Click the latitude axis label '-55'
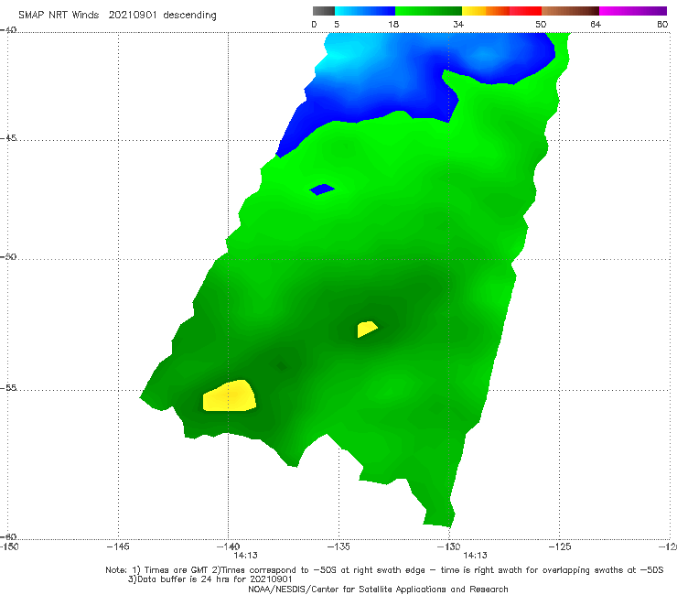The height and width of the screenshot is (595, 677). [x=8, y=388]
